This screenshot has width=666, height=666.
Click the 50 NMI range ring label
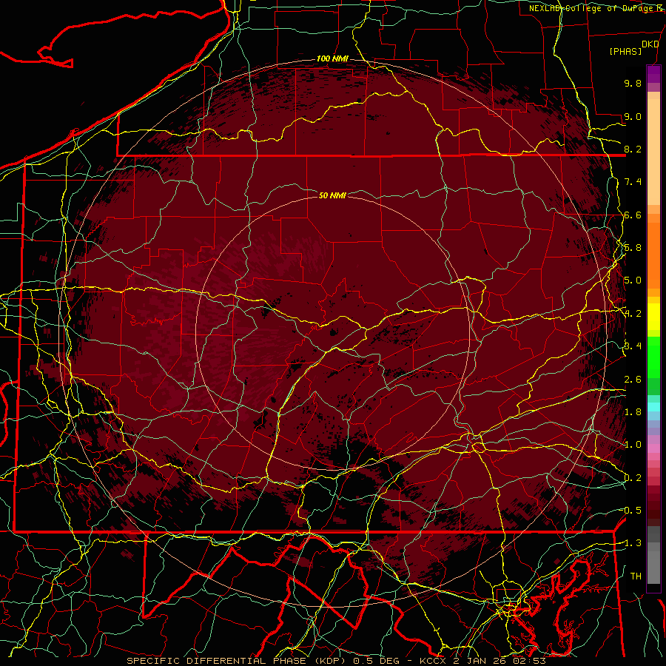(332, 195)
